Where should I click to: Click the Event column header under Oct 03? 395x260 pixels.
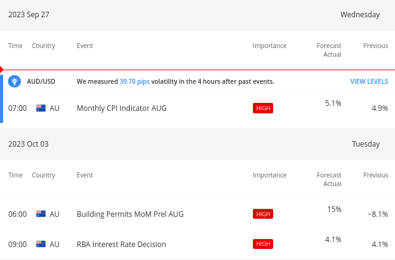[x=85, y=175]
